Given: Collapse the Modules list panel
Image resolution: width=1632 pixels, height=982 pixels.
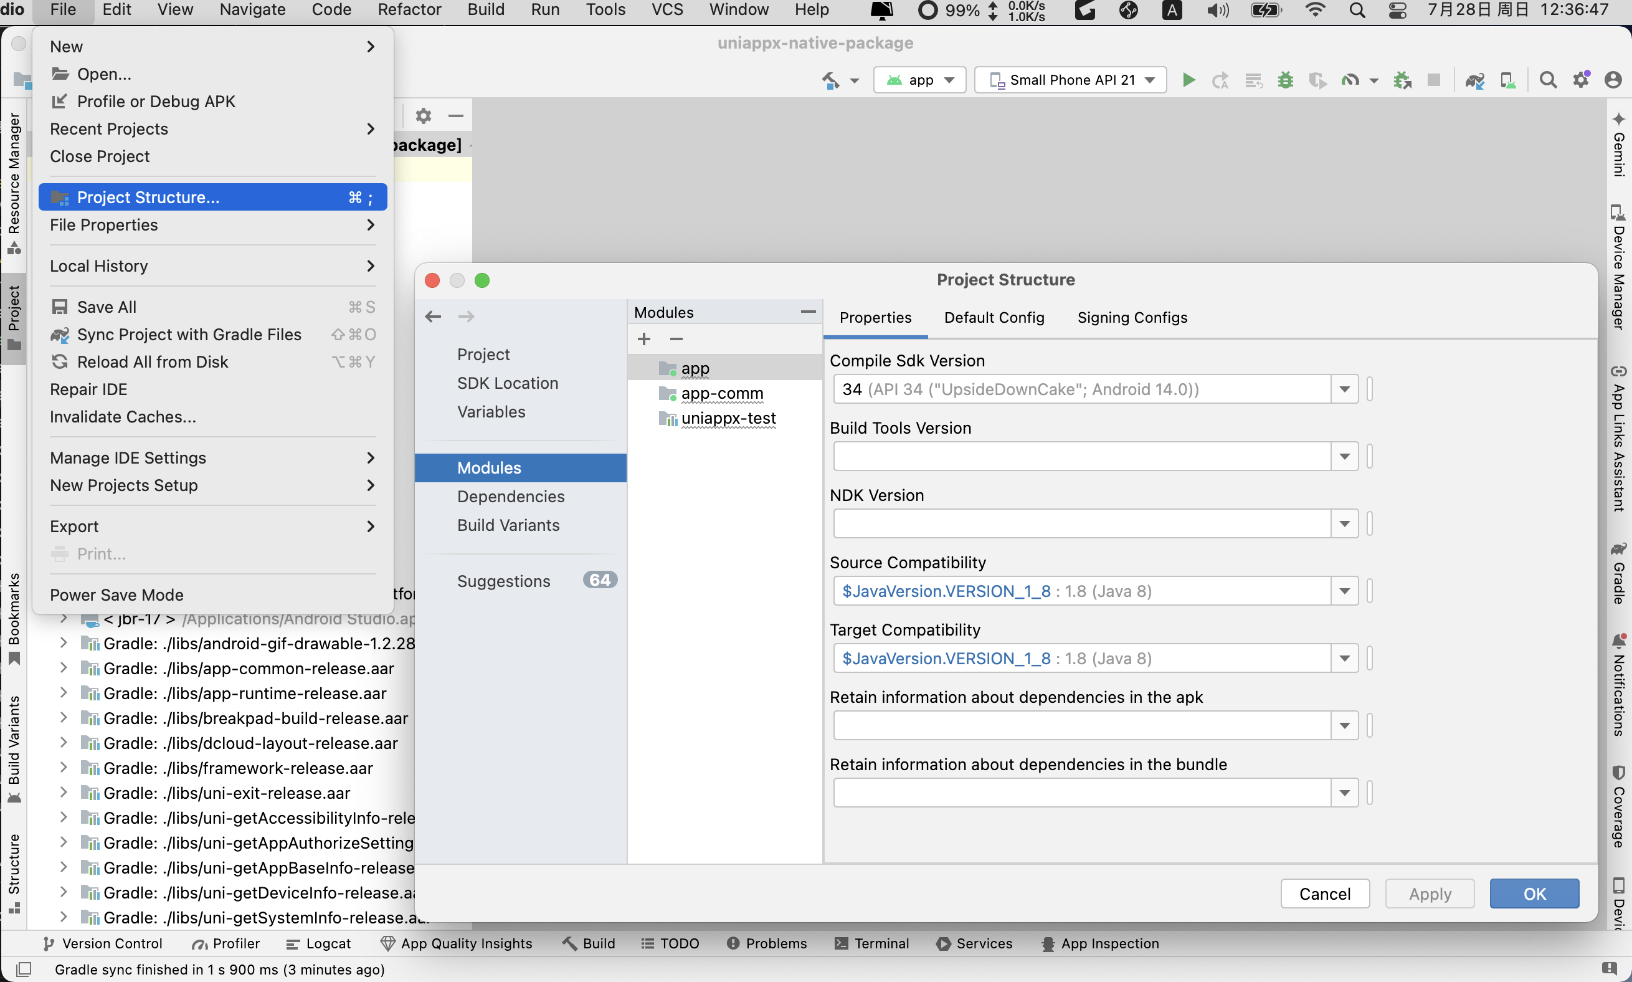Looking at the screenshot, I should (808, 312).
